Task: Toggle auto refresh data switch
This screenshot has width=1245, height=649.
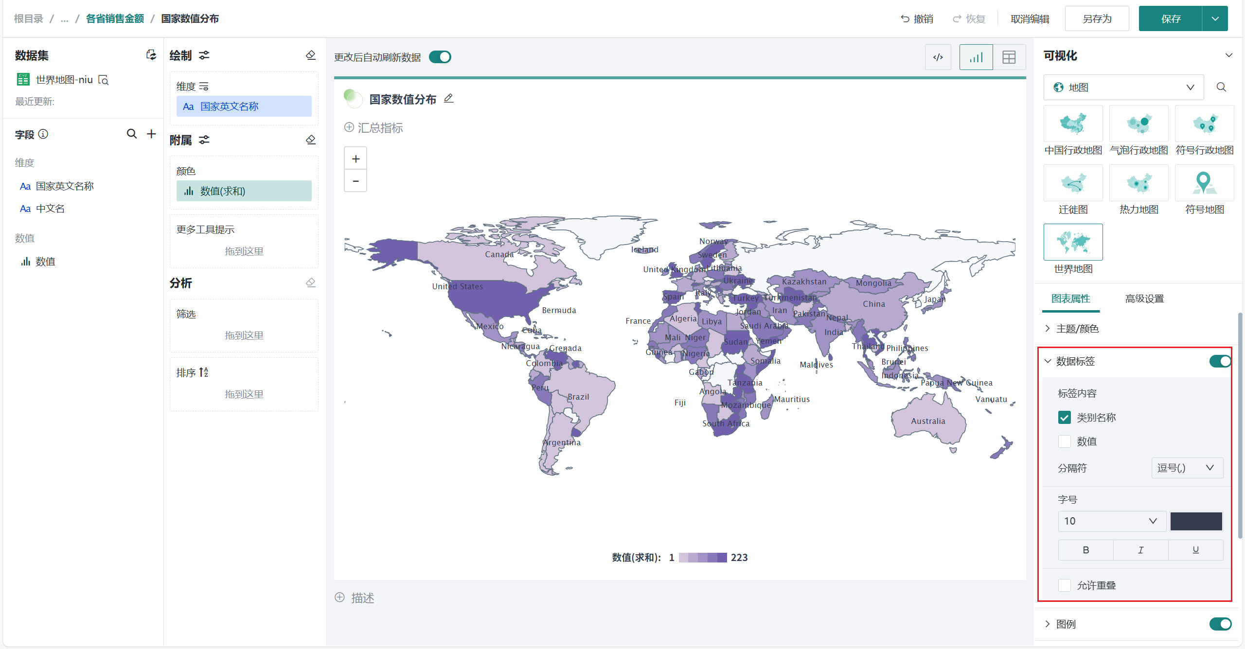Action: tap(440, 57)
